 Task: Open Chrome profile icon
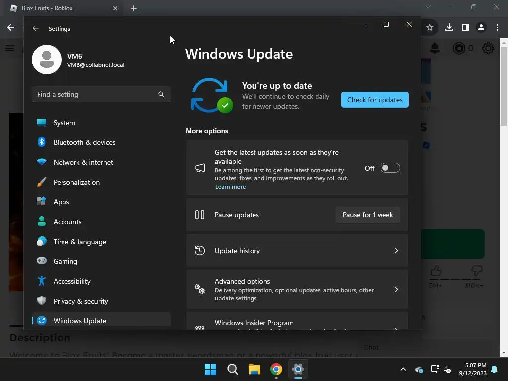[x=481, y=28]
